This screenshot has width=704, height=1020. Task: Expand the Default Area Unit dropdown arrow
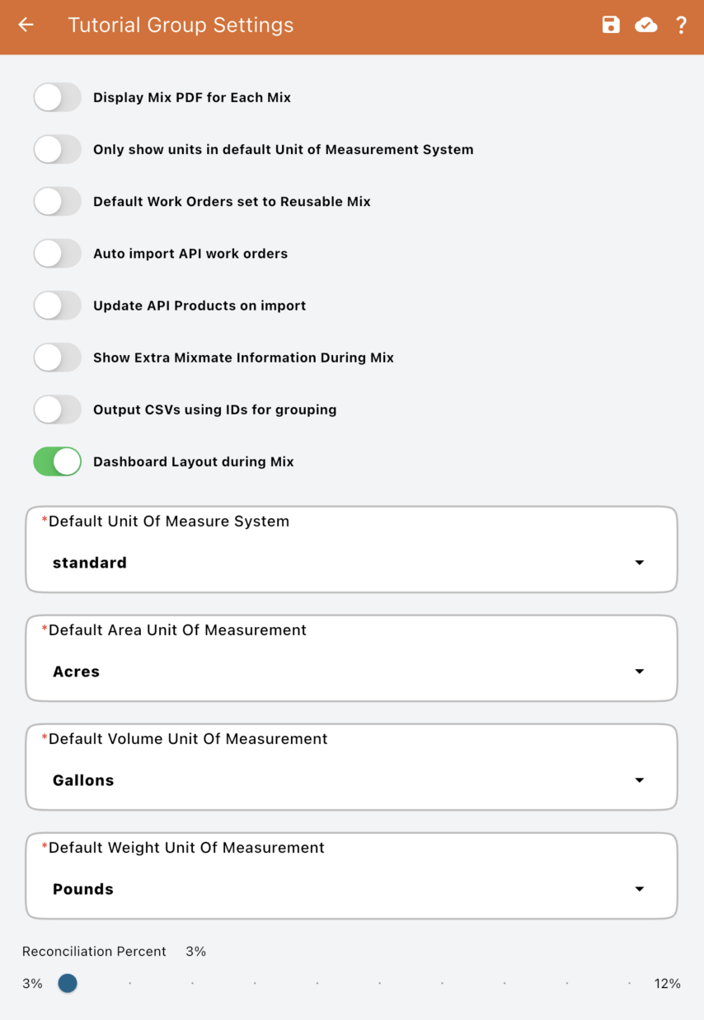pos(639,671)
